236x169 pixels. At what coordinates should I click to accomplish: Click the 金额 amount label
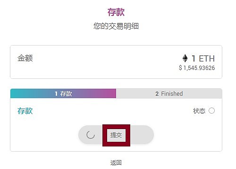25,58
